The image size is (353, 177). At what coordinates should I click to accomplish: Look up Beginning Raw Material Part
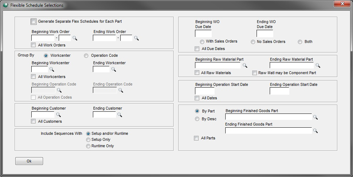pyautogui.click(x=245, y=65)
